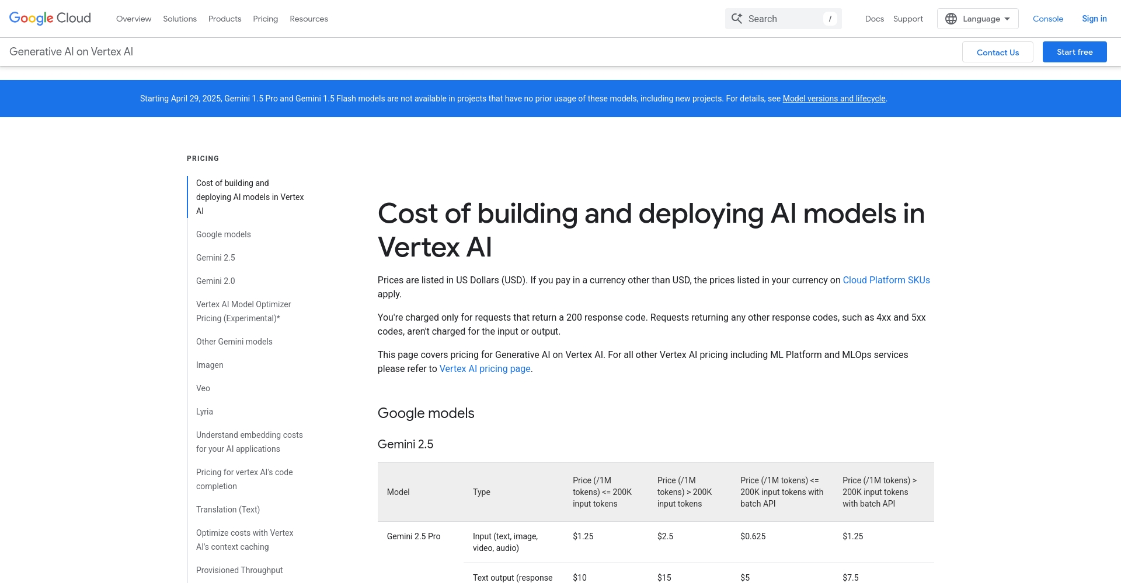The height and width of the screenshot is (583, 1121).
Task: Click the Start free button
Action: click(x=1075, y=52)
